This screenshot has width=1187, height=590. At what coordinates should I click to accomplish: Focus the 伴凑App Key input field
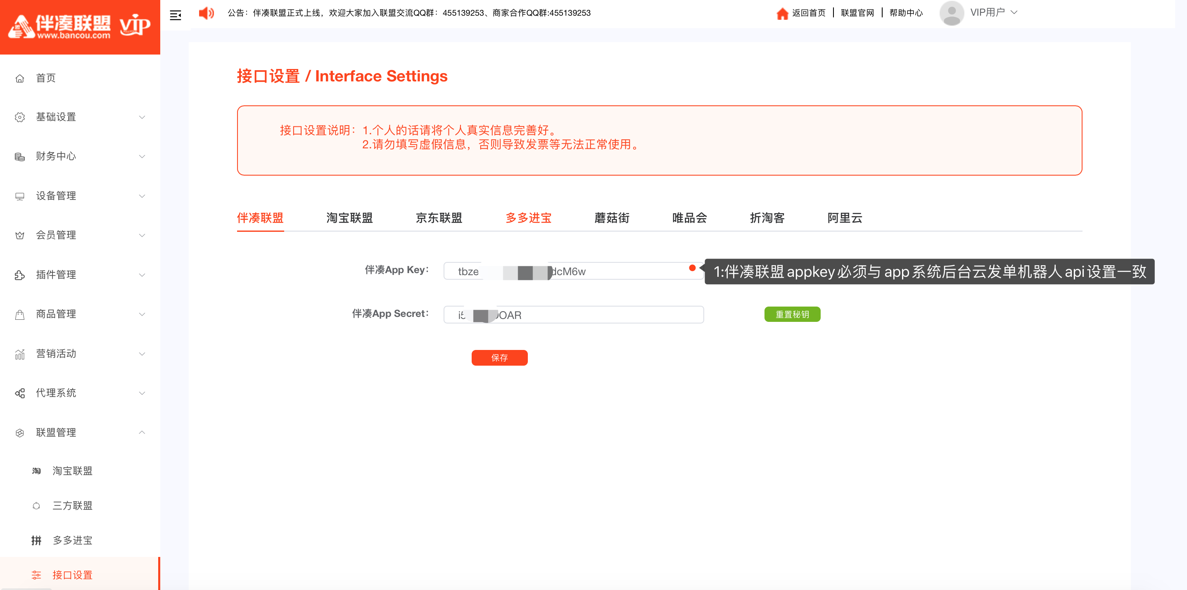(574, 271)
